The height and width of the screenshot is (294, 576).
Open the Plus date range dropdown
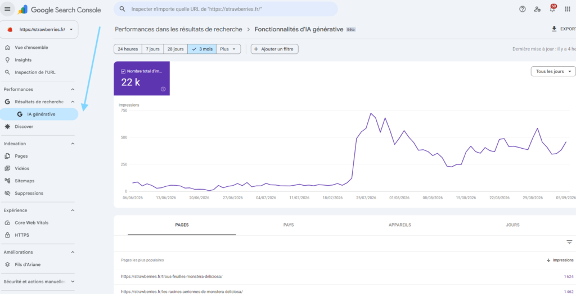[228, 49]
